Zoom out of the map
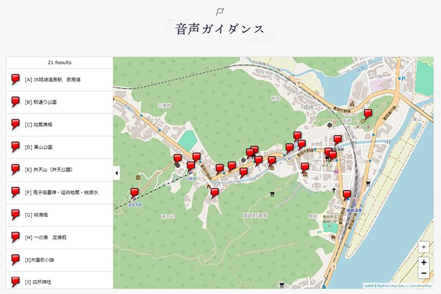This screenshot has width=441, height=294. coord(423,273)
